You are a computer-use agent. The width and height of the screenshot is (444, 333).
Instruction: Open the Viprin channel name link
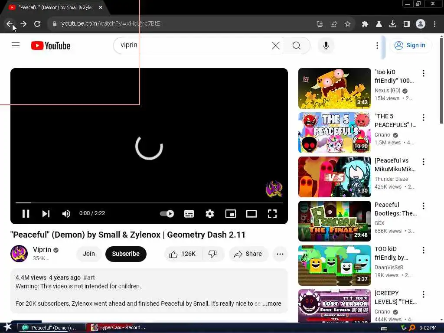[42, 249]
